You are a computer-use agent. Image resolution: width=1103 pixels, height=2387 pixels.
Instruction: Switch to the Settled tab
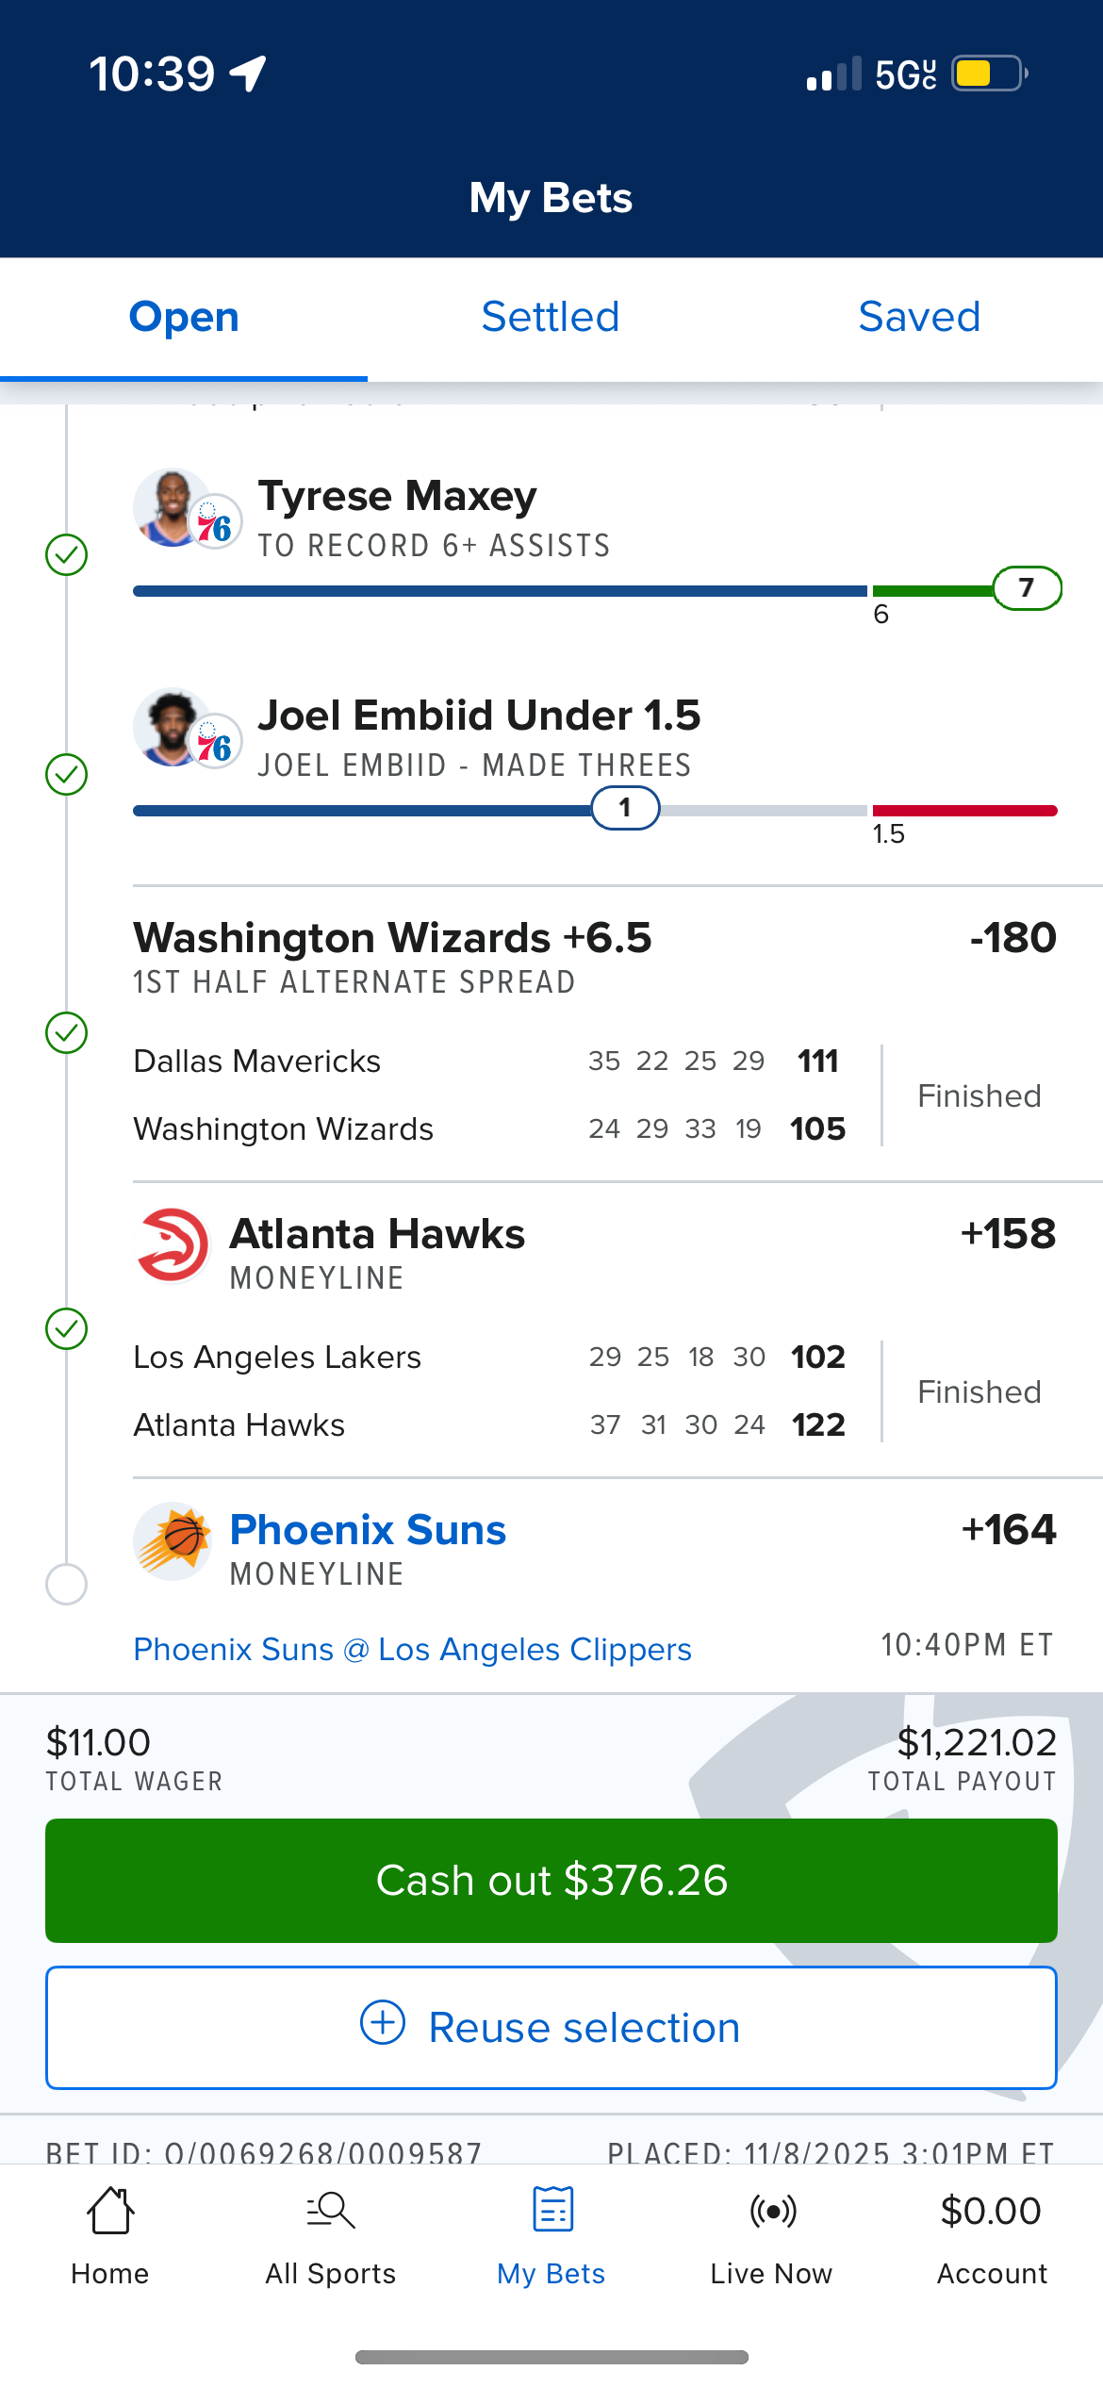click(x=551, y=317)
